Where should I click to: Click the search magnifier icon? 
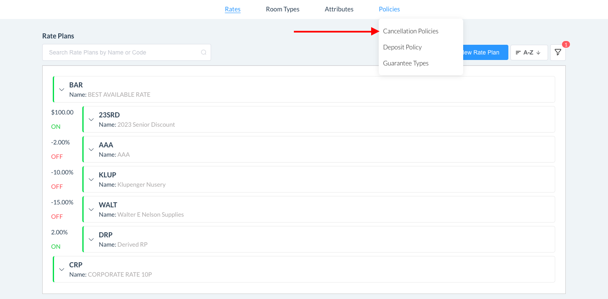tap(204, 53)
